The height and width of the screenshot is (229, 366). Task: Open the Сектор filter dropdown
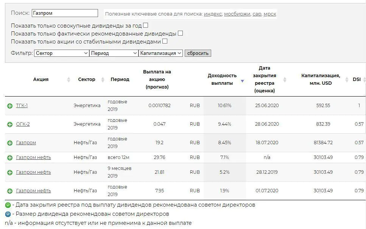[x=62, y=53]
